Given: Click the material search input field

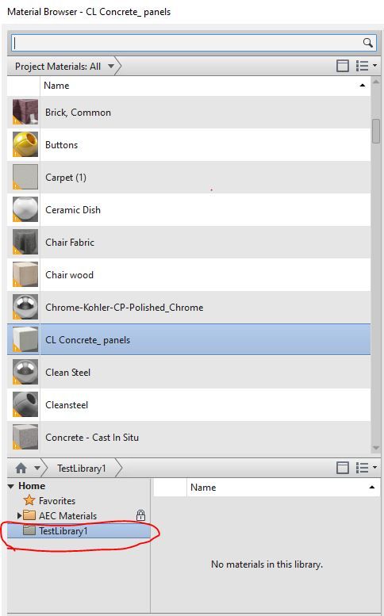Looking at the screenshot, I should [187, 43].
